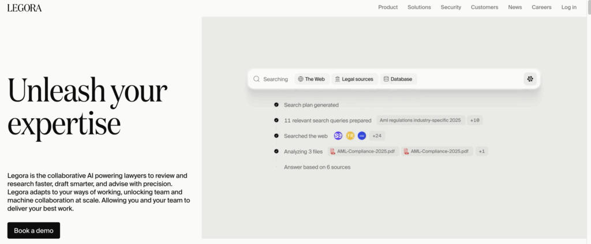591x244 pixels.
Task: Go to the Security page
Action: point(451,7)
